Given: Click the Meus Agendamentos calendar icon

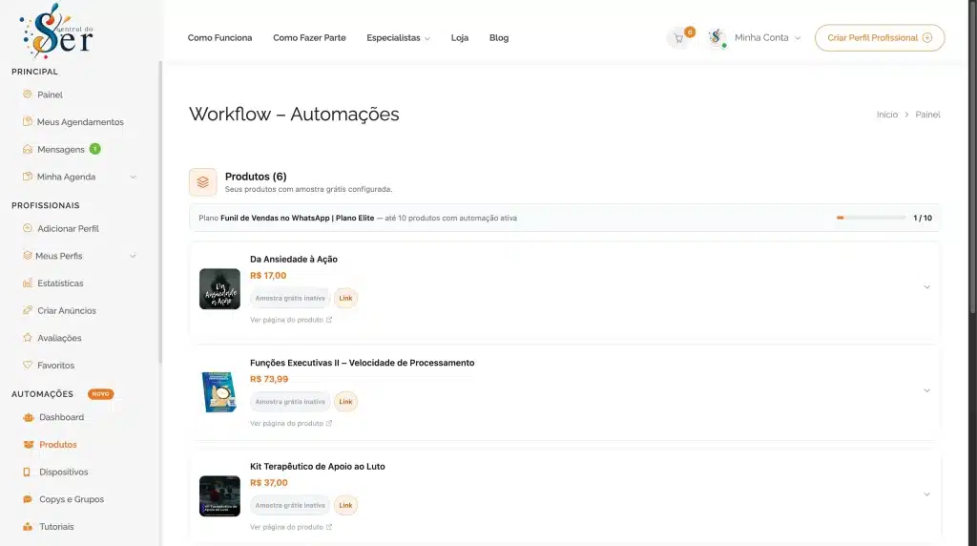Looking at the screenshot, I should [28, 121].
